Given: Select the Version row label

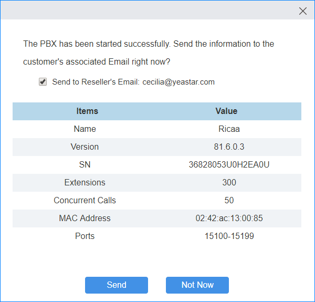Looking at the screenshot, I should pyautogui.click(x=85, y=147).
